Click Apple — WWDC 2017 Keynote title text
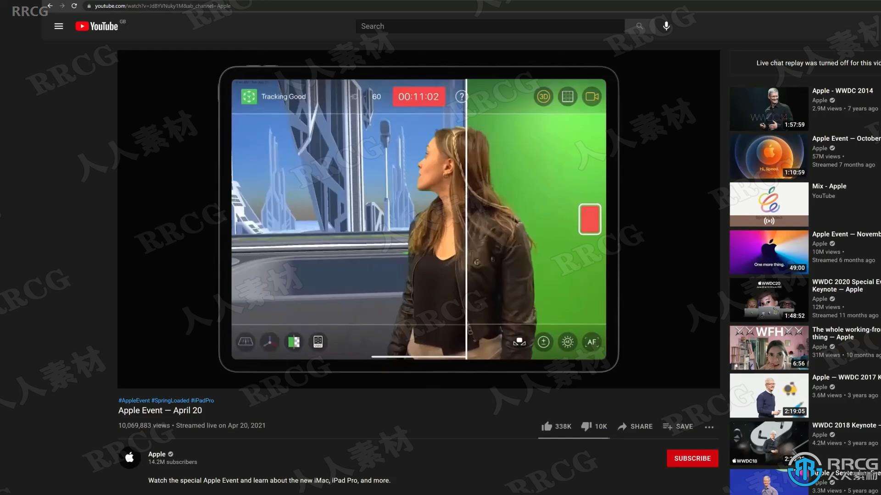Image resolution: width=881 pixels, height=495 pixels. tap(846, 377)
